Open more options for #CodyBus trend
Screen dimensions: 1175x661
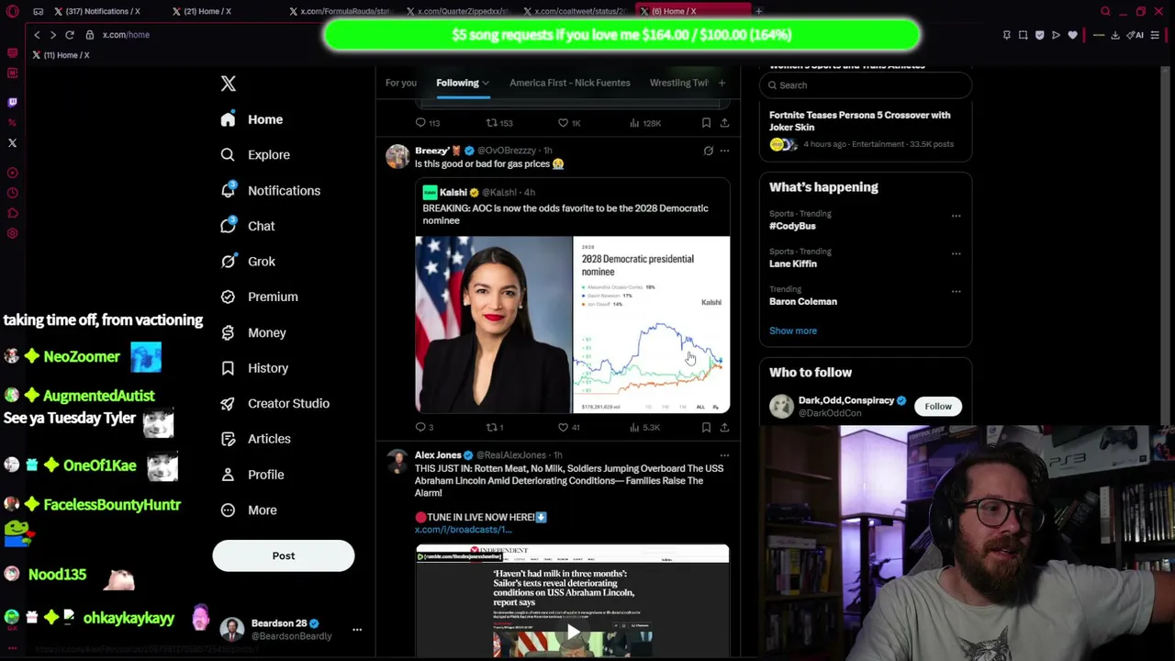(956, 216)
